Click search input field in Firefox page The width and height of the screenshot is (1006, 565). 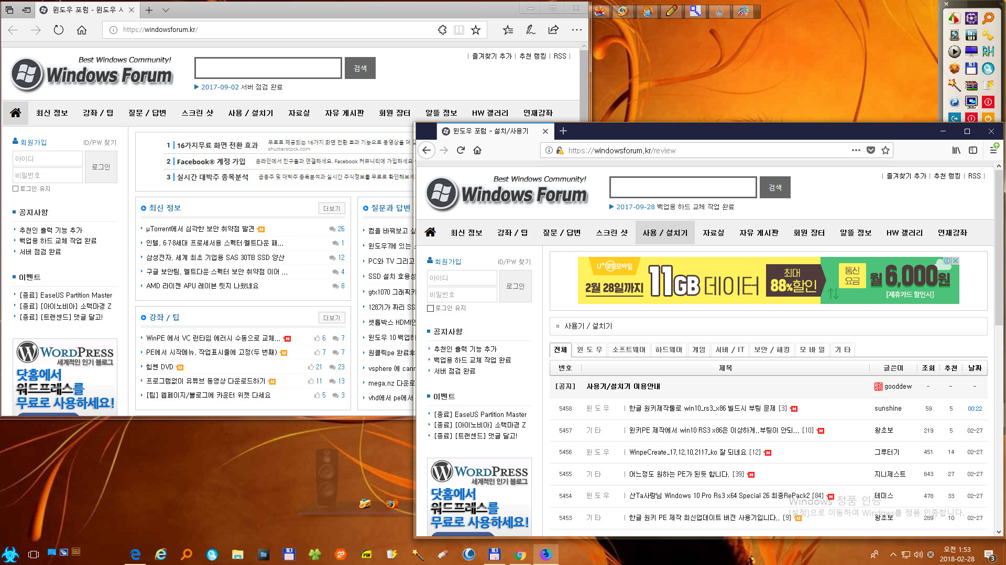[x=683, y=187]
